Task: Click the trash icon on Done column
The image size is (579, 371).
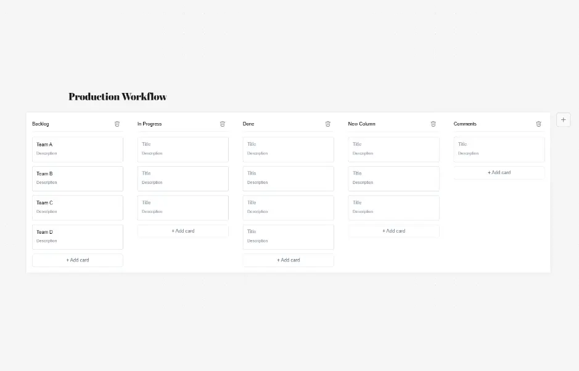Action: [x=327, y=124]
